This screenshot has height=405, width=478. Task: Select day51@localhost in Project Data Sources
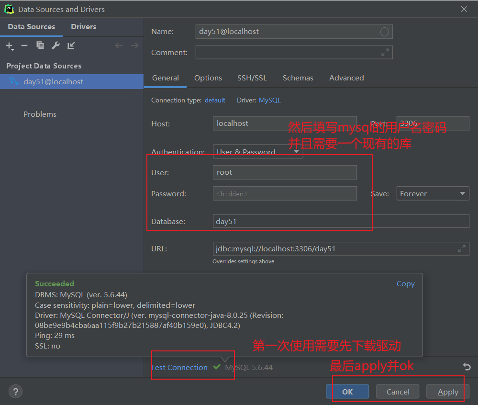72,82
